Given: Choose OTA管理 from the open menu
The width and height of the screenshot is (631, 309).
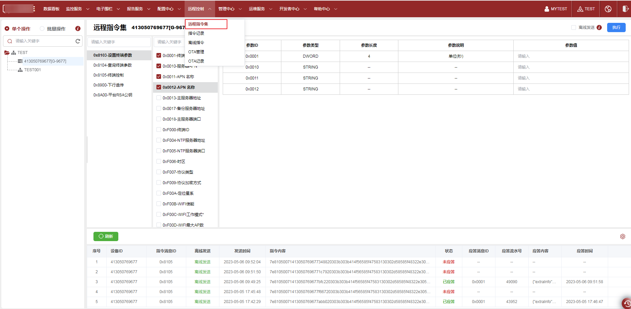Looking at the screenshot, I should (x=196, y=52).
